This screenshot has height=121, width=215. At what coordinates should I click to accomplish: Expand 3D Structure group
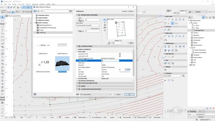tap(77, 79)
